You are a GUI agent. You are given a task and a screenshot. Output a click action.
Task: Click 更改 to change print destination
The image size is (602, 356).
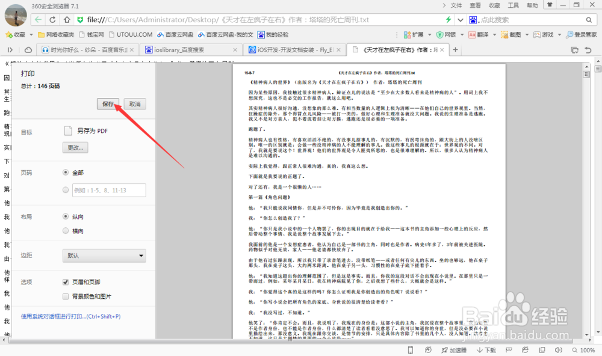(x=75, y=148)
